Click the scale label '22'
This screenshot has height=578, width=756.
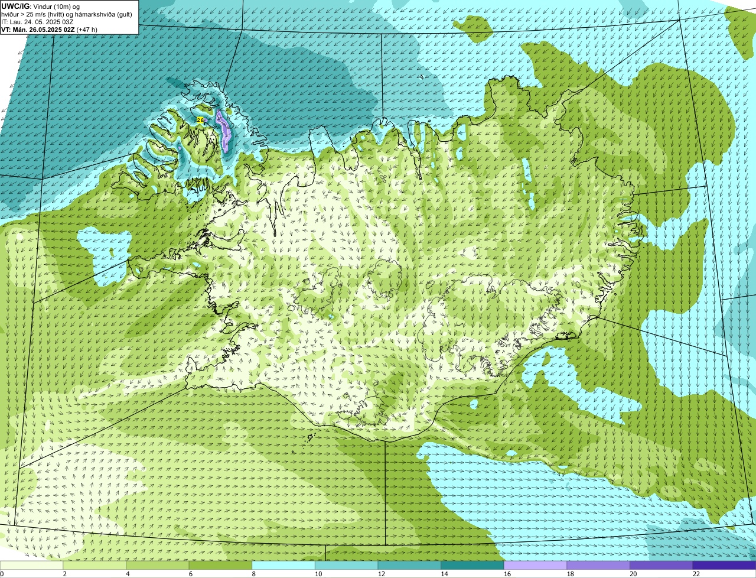pos(696,574)
